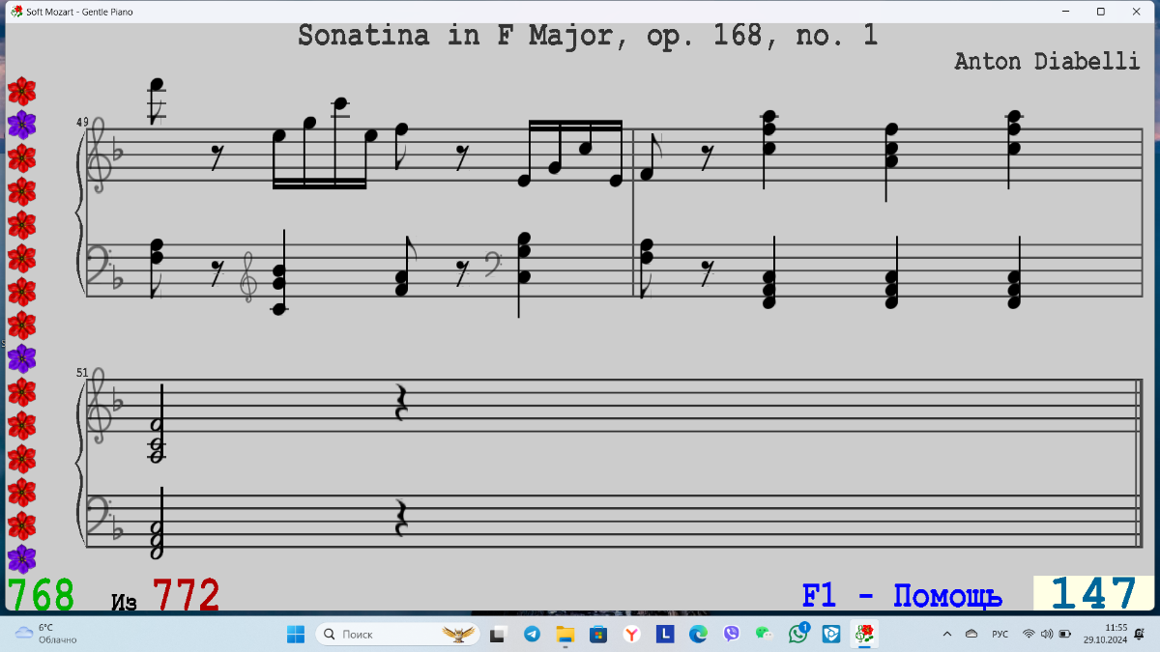Launch Microsoft Edge from the taskbar
This screenshot has height=652, width=1160.
pos(698,634)
